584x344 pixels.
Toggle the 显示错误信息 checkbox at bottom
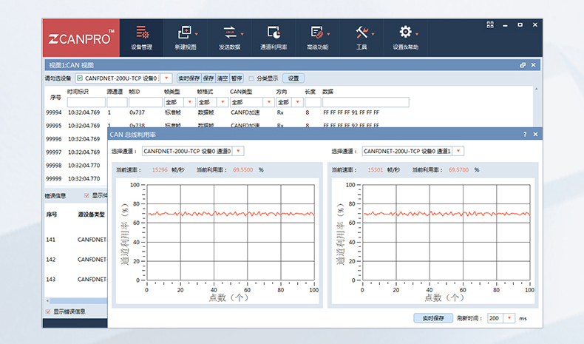tap(49, 311)
